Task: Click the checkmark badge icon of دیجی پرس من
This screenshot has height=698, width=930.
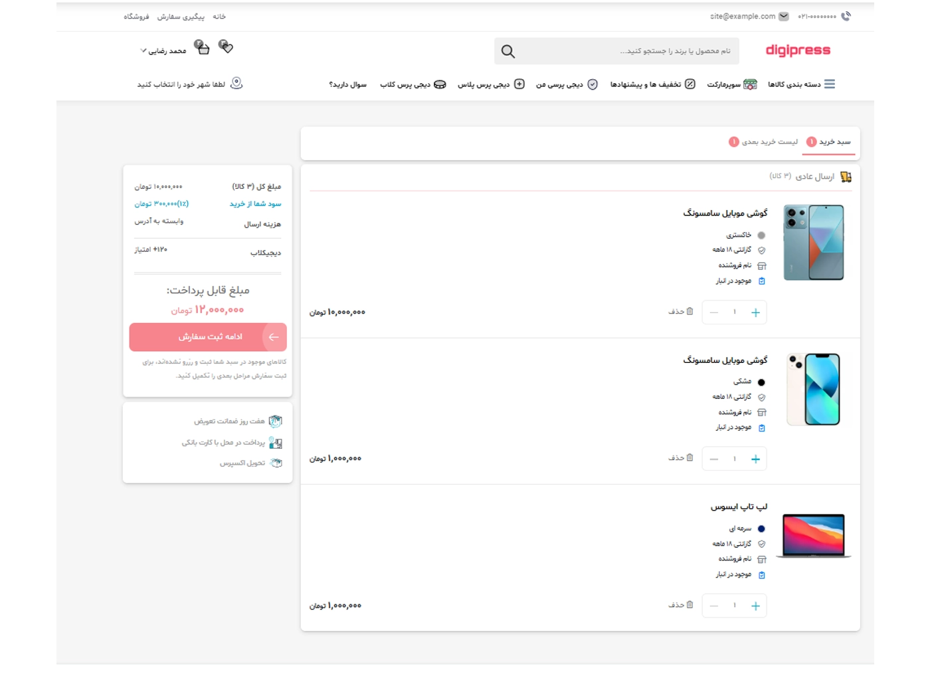Action: (x=593, y=84)
